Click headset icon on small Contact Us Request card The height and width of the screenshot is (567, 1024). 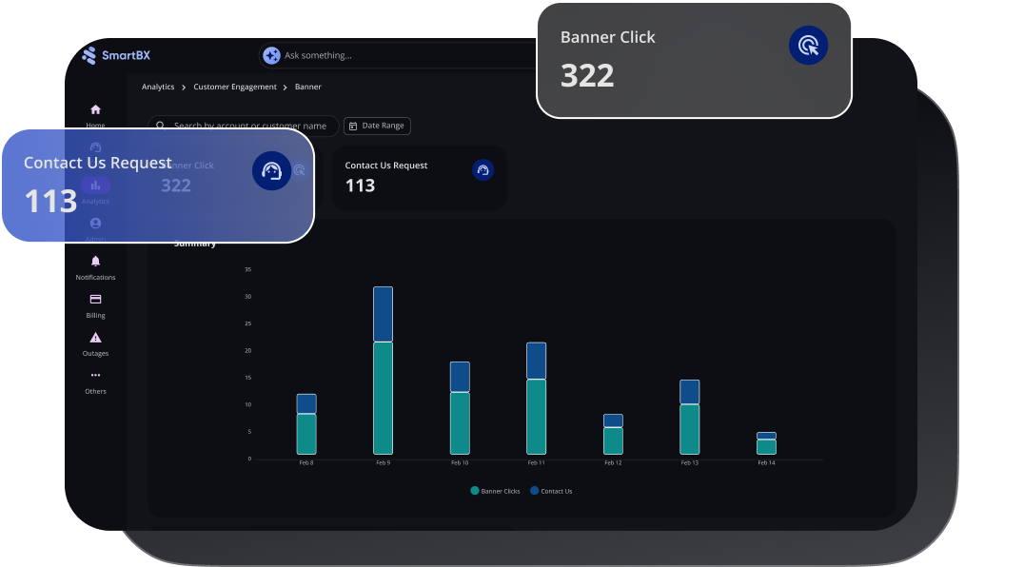coord(482,170)
